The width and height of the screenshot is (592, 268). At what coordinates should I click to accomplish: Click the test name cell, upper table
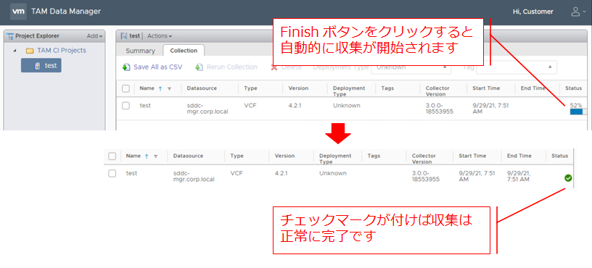tap(145, 106)
